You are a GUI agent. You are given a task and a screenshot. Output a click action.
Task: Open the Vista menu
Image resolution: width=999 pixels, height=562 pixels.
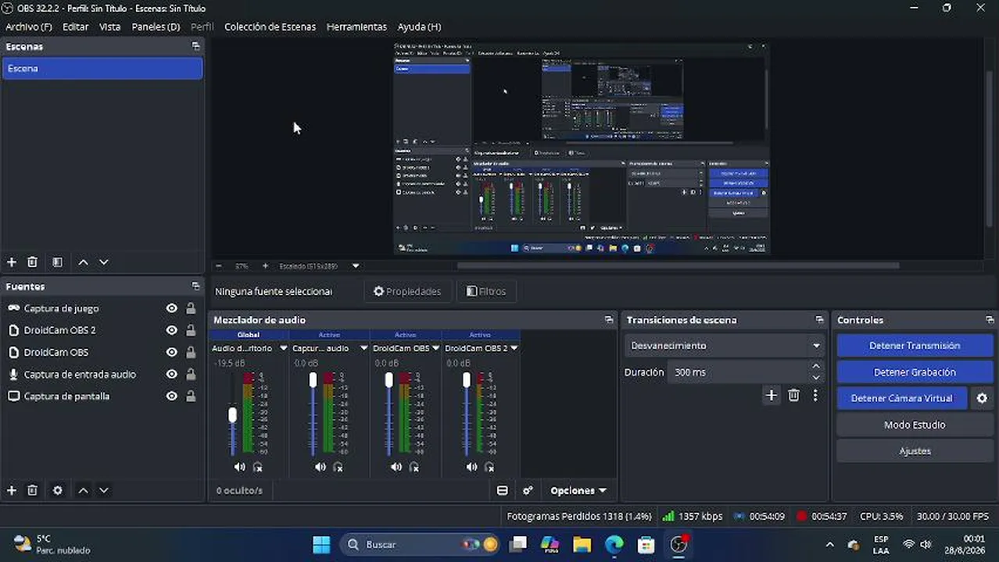point(109,27)
